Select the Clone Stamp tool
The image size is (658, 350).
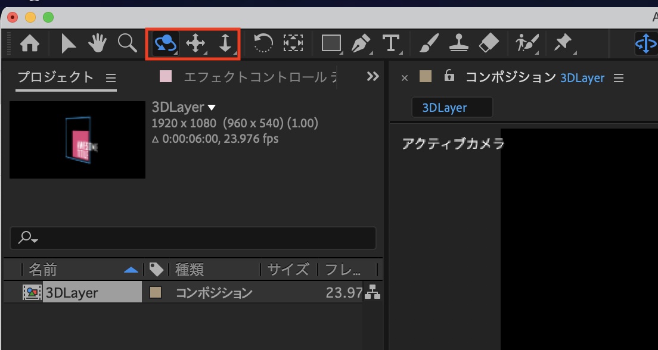pyautogui.click(x=459, y=43)
